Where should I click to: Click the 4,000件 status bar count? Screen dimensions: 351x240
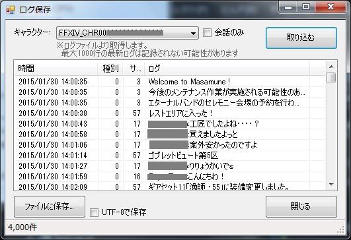(22, 227)
